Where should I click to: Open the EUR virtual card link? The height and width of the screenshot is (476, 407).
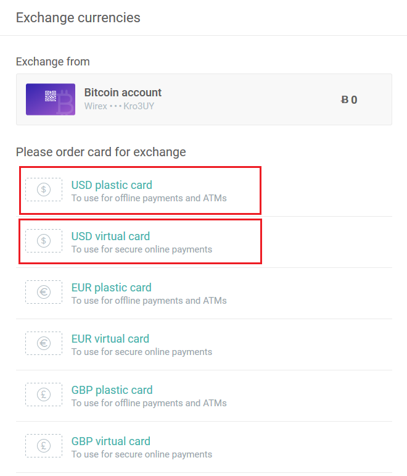(x=110, y=338)
